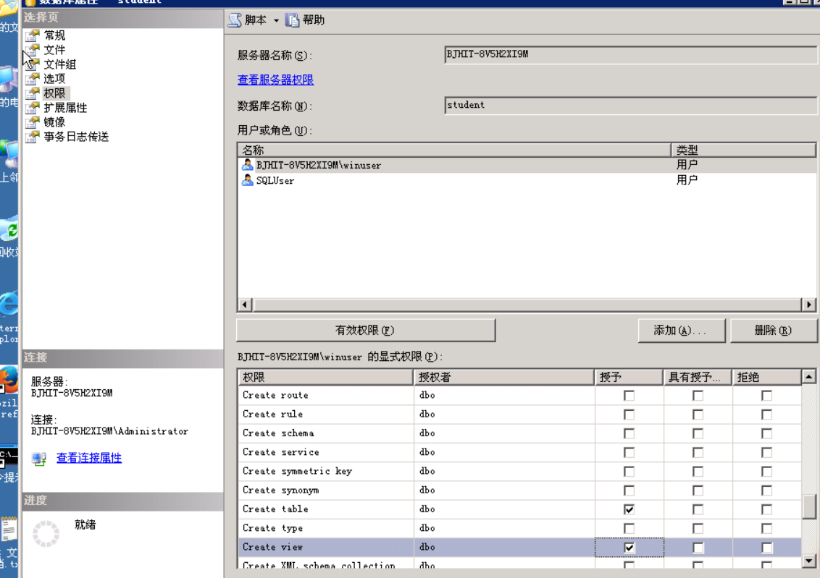Screen dimensions: 820x578
Task: Switch to the 文件 page
Action: pyautogui.click(x=54, y=50)
